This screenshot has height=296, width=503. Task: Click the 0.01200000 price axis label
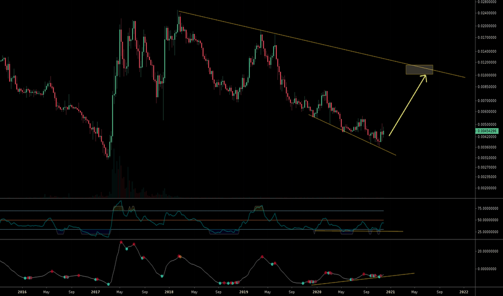pyautogui.click(x=487, y=62)
